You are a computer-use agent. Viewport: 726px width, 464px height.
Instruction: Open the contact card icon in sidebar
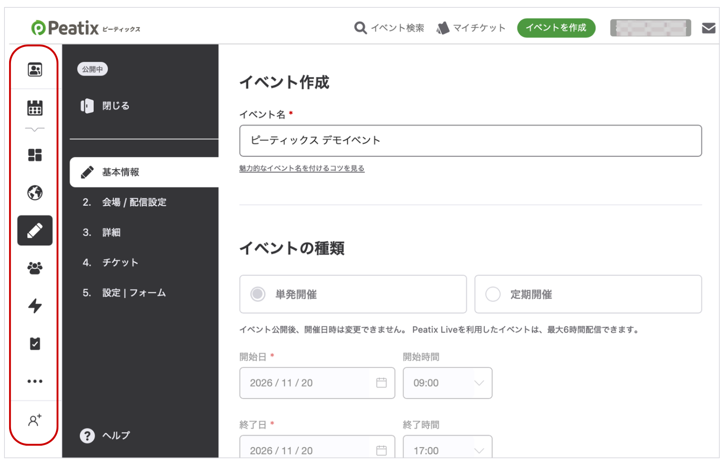(x=35, y=70)
